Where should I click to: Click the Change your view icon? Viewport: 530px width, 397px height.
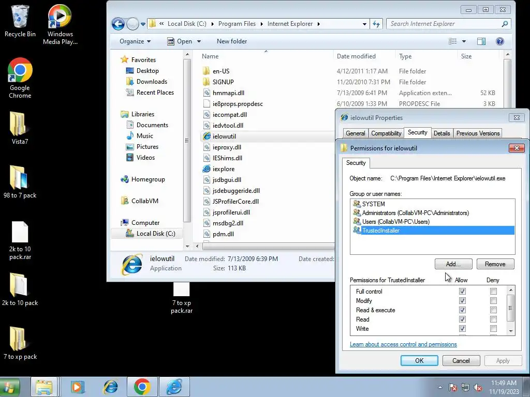point(452,41)
